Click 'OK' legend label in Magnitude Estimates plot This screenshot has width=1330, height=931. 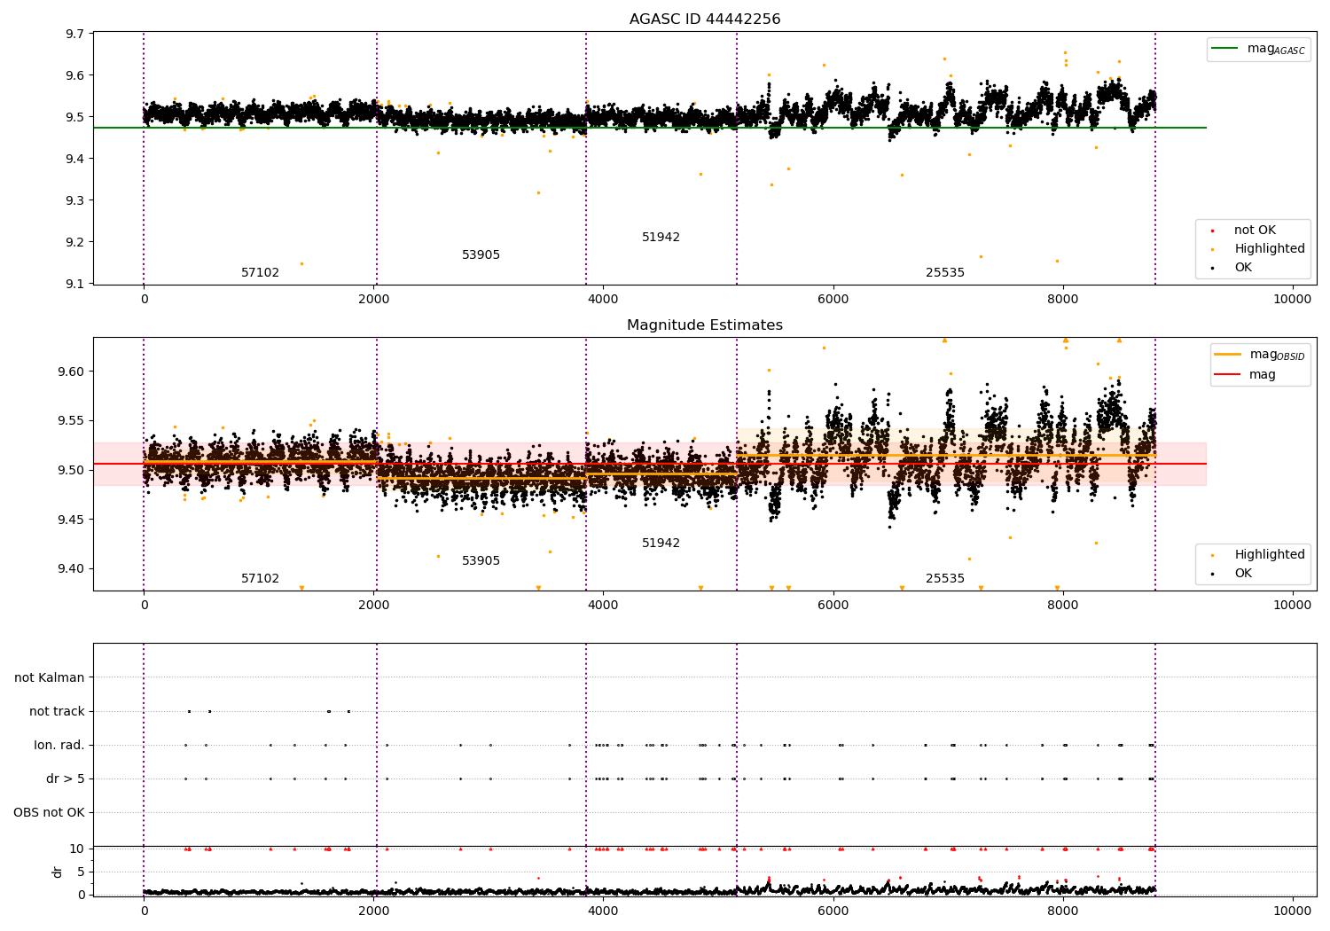(1243, 574)
